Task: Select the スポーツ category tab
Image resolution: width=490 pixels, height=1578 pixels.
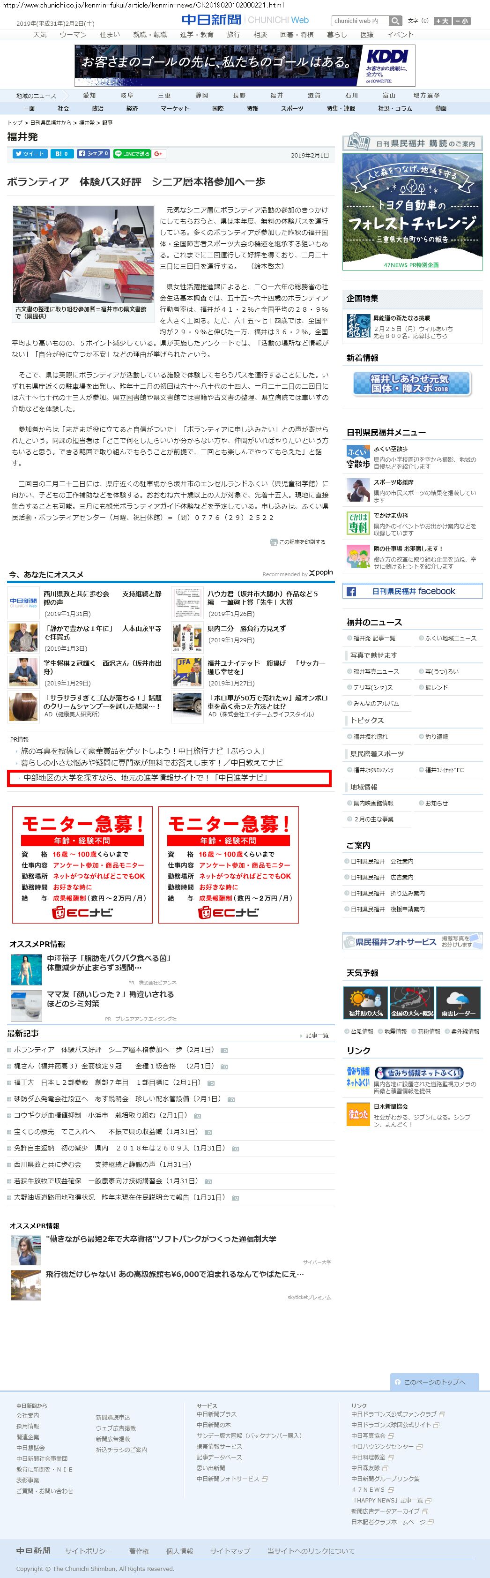Action: click(292, 108)
